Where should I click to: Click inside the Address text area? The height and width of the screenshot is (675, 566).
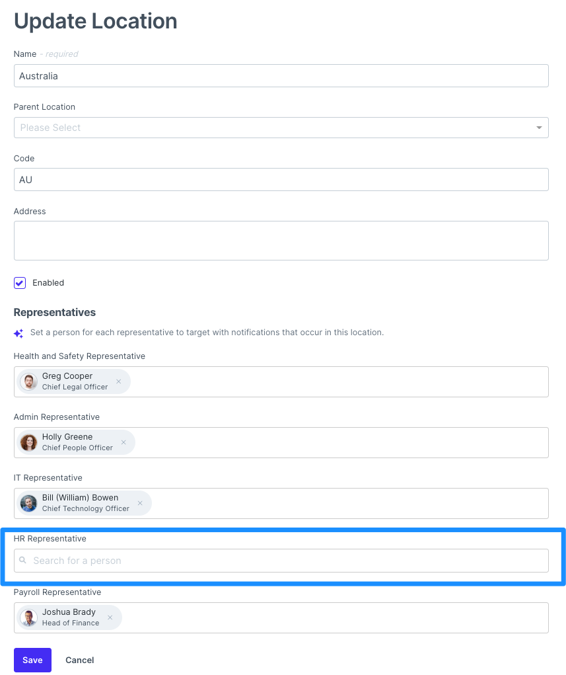coord(281,241)
